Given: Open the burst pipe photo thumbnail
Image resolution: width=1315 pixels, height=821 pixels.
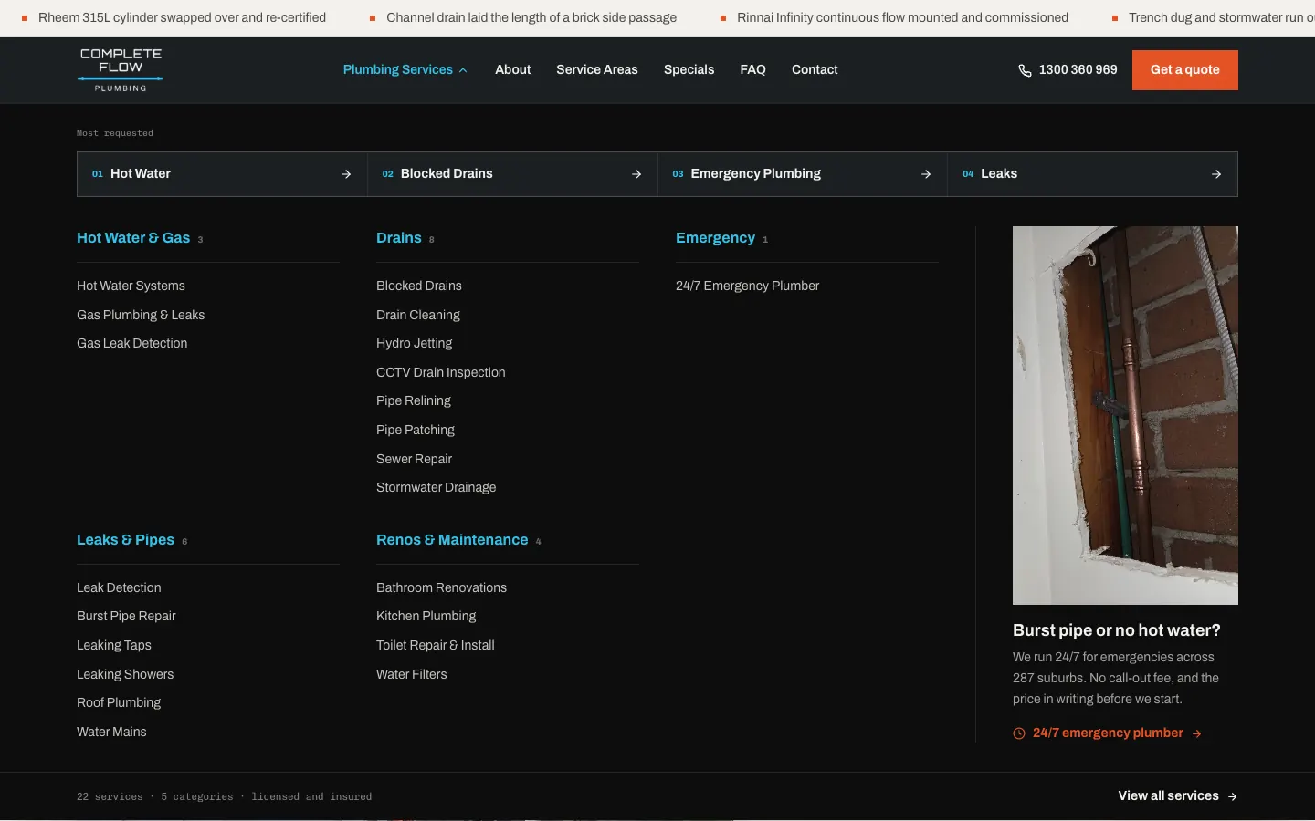Looking at the screenshot, I should point(1125,415).
